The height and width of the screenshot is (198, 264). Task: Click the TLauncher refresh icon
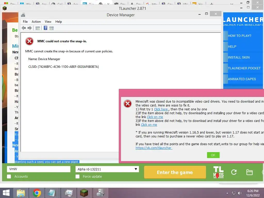[234, 172]
